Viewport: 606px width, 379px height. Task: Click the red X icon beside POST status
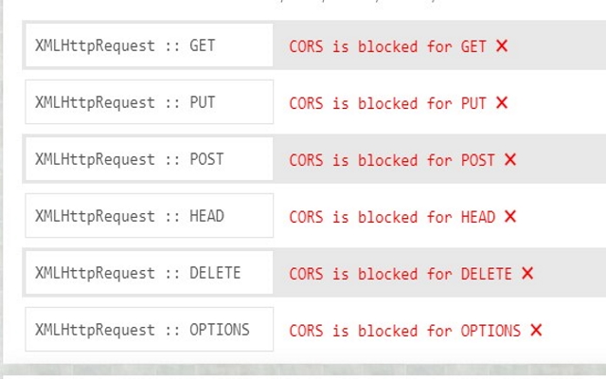pos(510,159)
